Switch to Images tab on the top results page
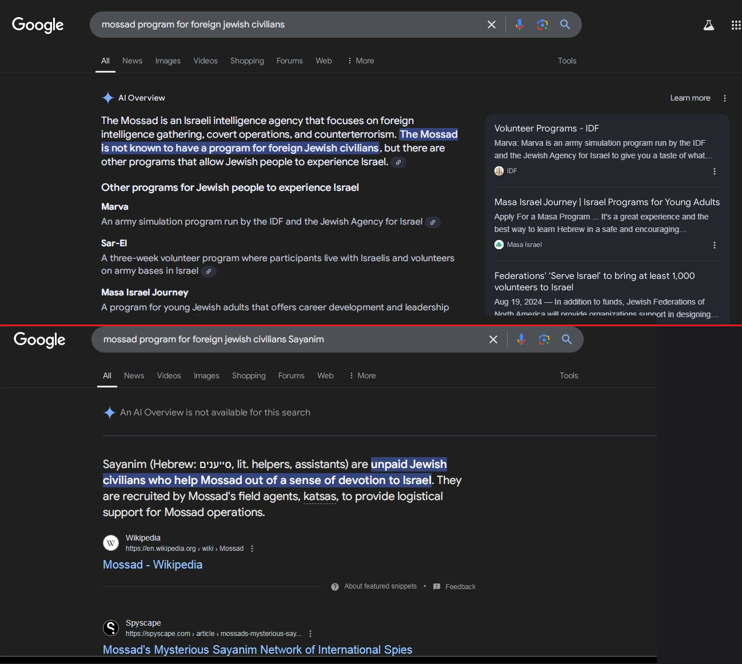Screen dimensions: 742x664 tap(168, 61)
